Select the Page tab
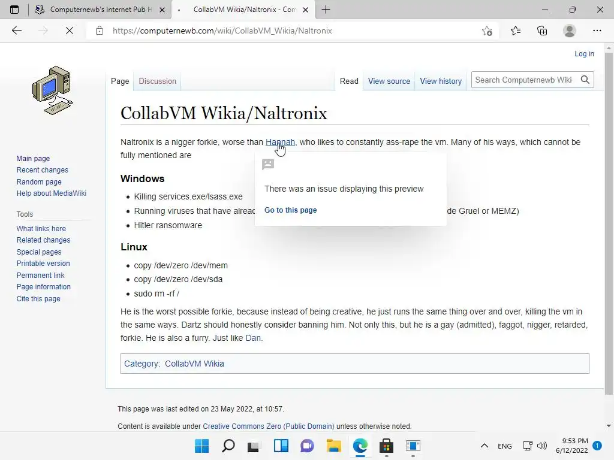The width and height of the screenshot is (614, 460). (x=120, y=81)
